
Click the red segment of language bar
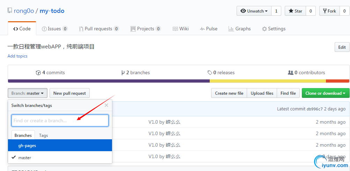337,81
